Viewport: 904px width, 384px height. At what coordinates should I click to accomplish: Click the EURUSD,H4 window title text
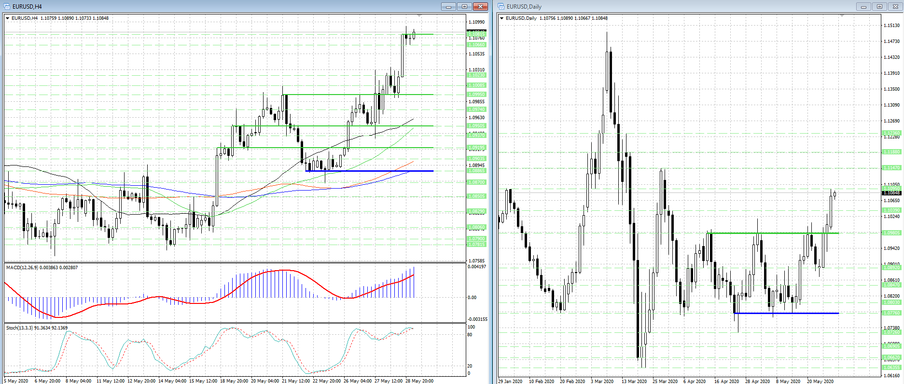click(x=27, y=6)
